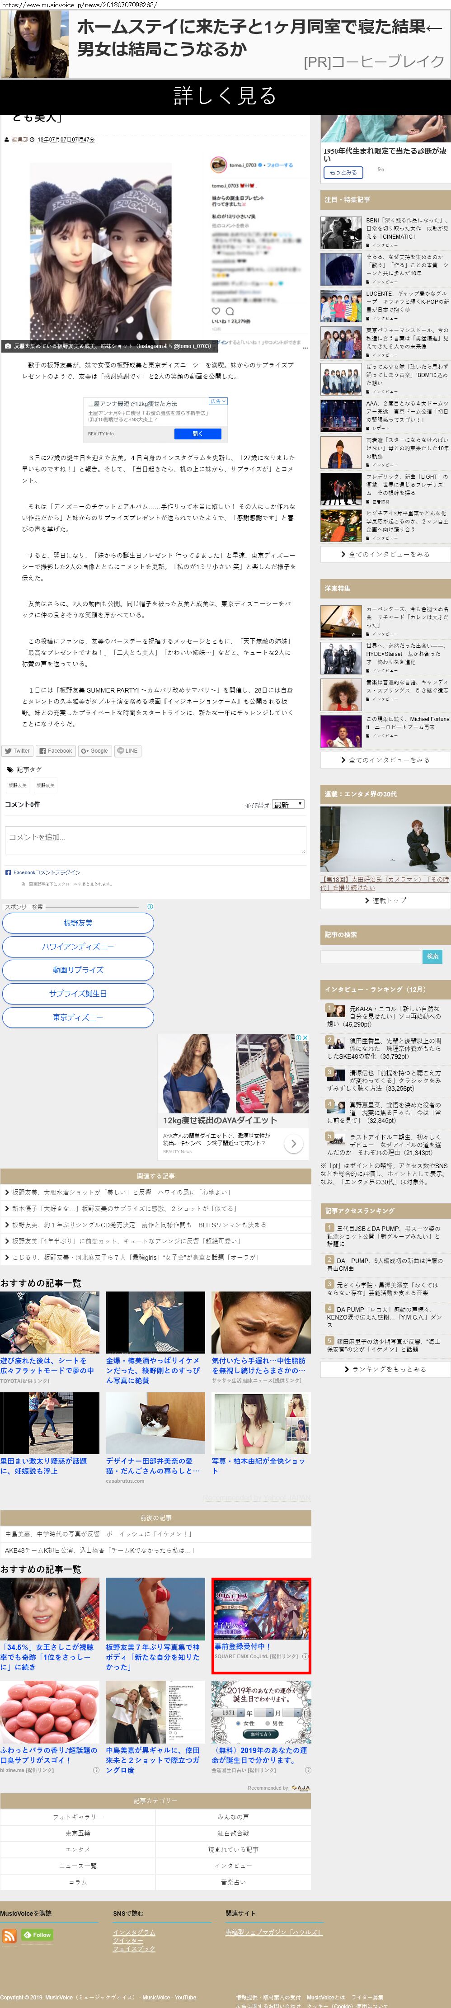The width and height of the screenshot is (451, 2008).
Task: Play the embedded Instagram video
Action: point(100,253)
